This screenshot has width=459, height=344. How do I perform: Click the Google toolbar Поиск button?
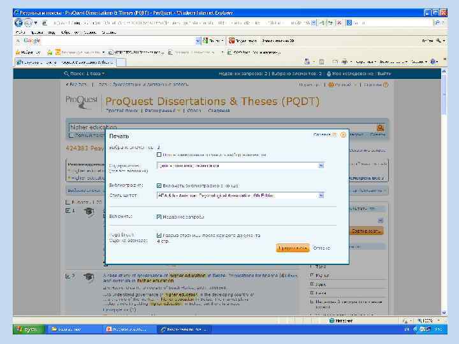coord(212,41)
